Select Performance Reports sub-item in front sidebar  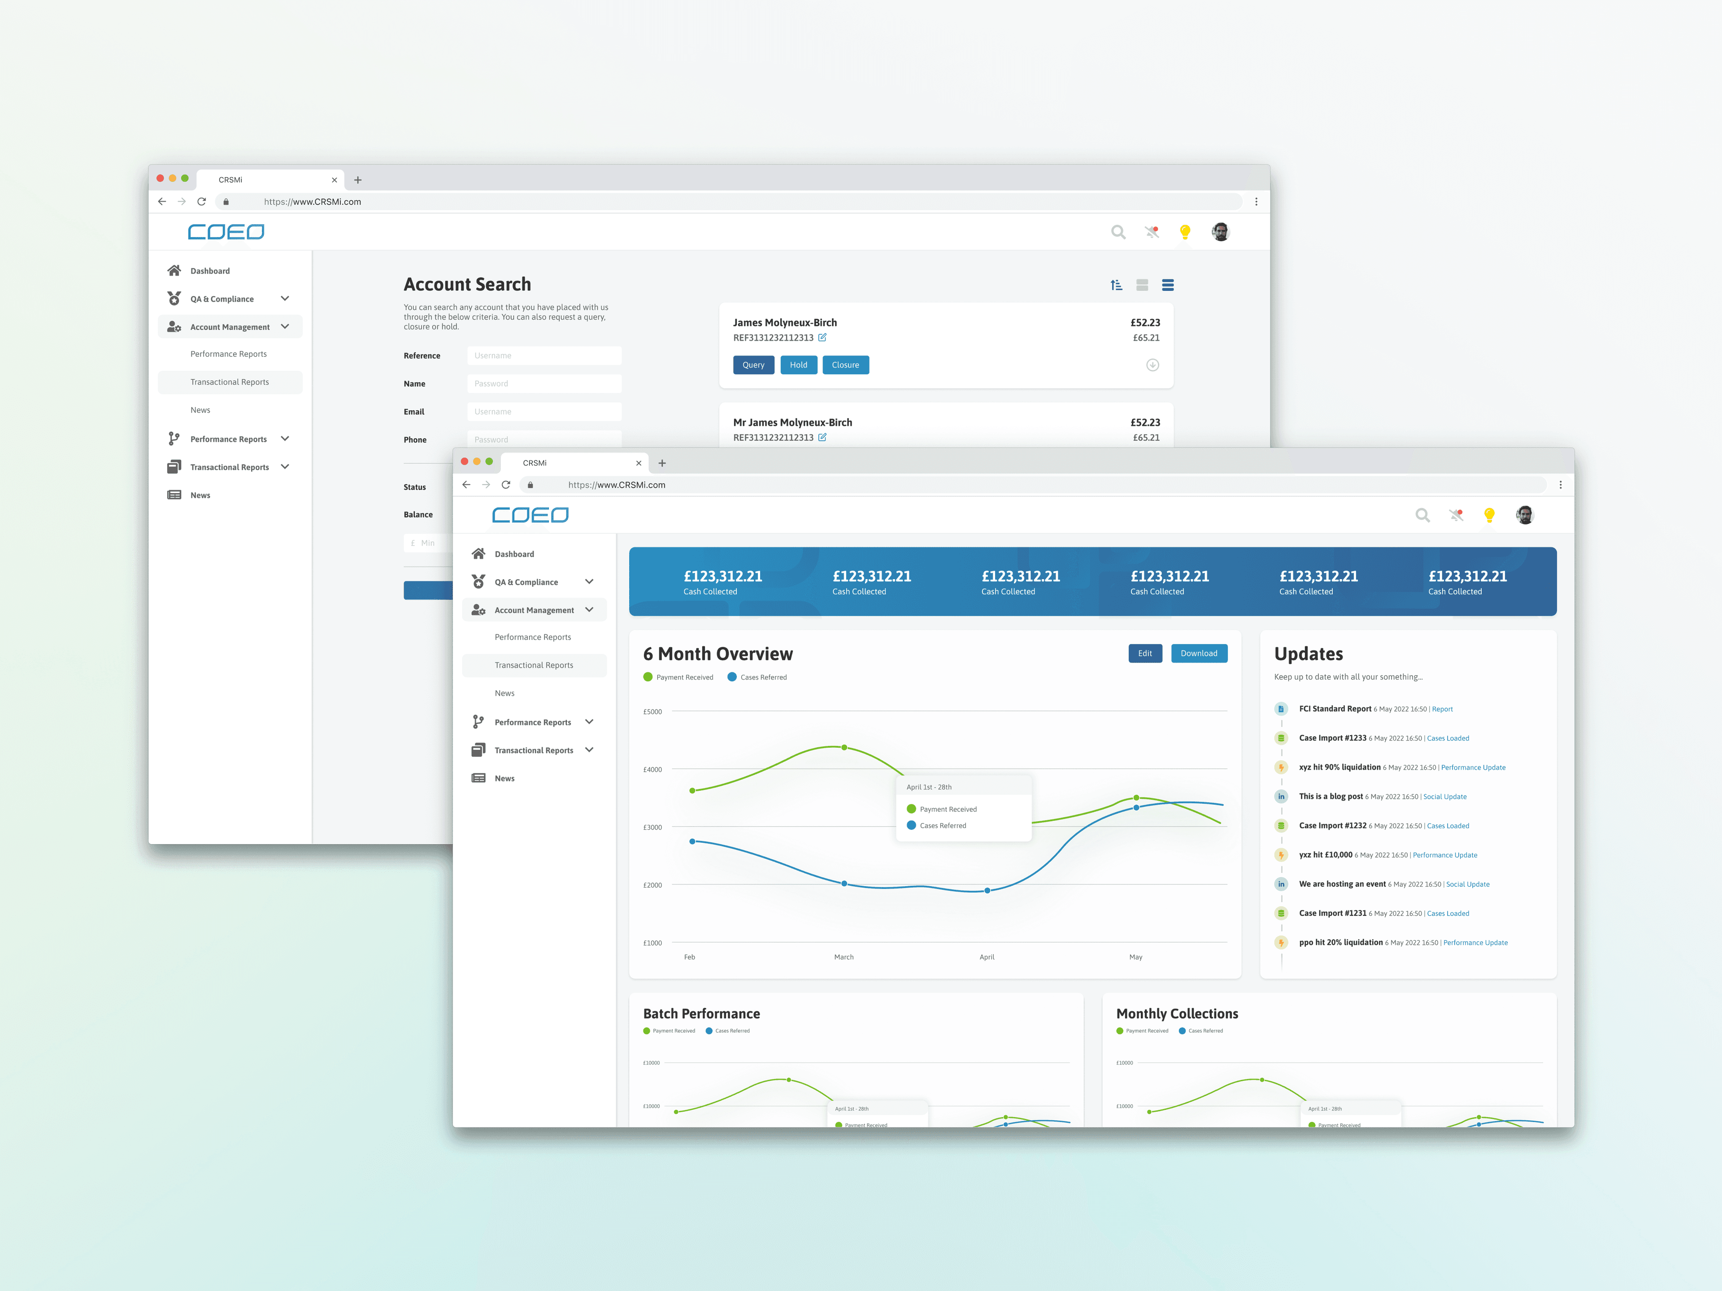point(532,637)
